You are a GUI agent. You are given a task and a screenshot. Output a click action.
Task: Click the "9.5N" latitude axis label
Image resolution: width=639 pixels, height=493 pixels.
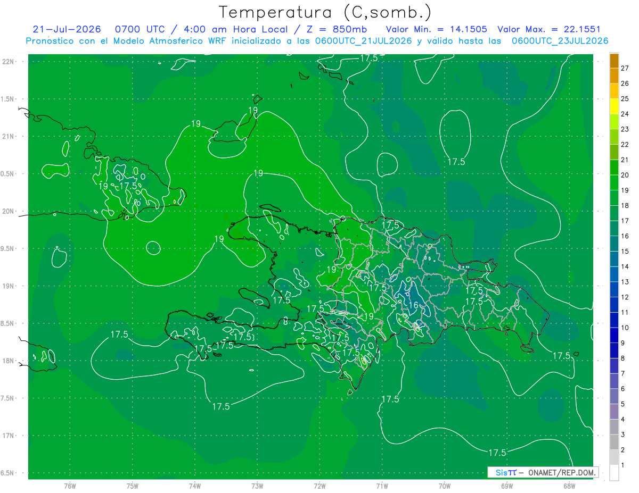click(7, 248)
